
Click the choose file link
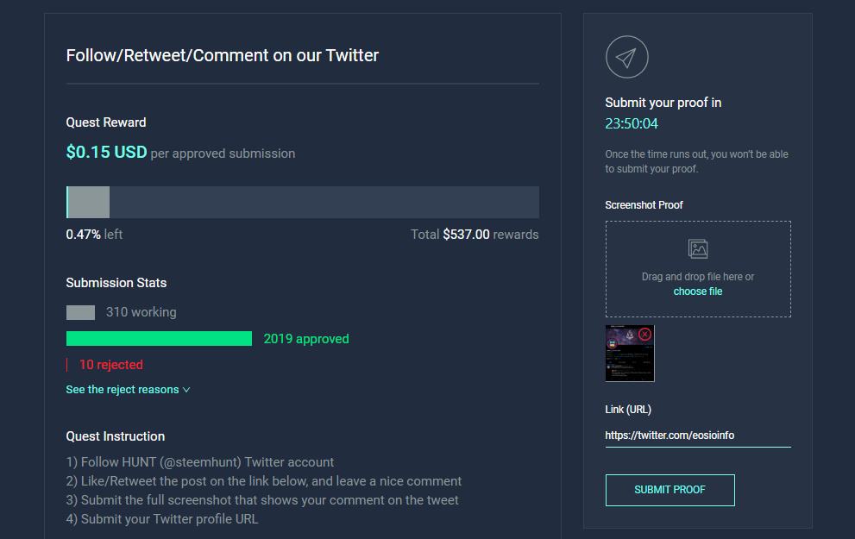pyautogui.click(x=697, y=291)
